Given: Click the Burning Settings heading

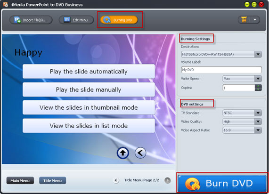Looking at the screenshot, I should [x=196, y=39].
